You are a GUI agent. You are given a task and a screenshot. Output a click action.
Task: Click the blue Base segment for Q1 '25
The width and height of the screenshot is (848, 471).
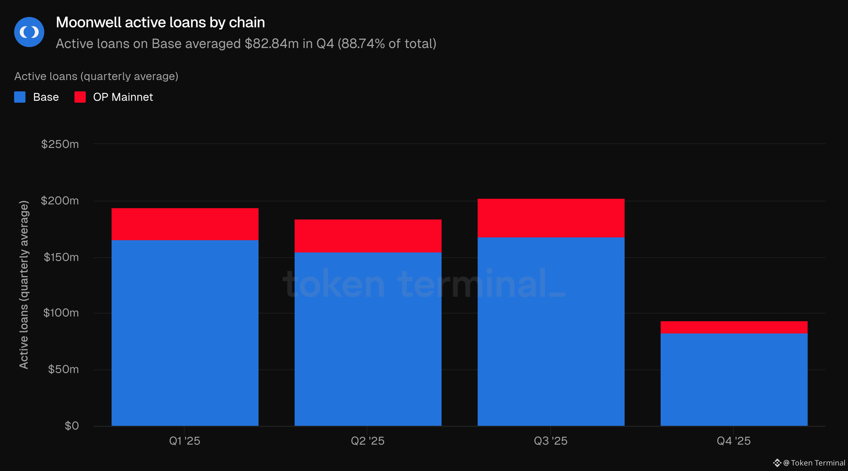(185, 333)
